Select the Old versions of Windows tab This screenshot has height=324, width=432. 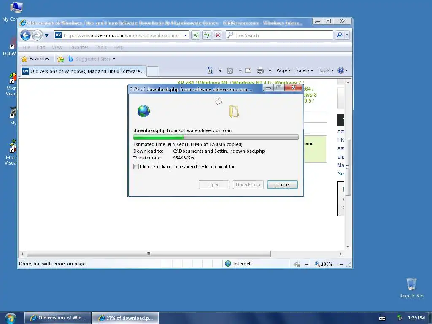pyautogui.click(x=84, y=71)
